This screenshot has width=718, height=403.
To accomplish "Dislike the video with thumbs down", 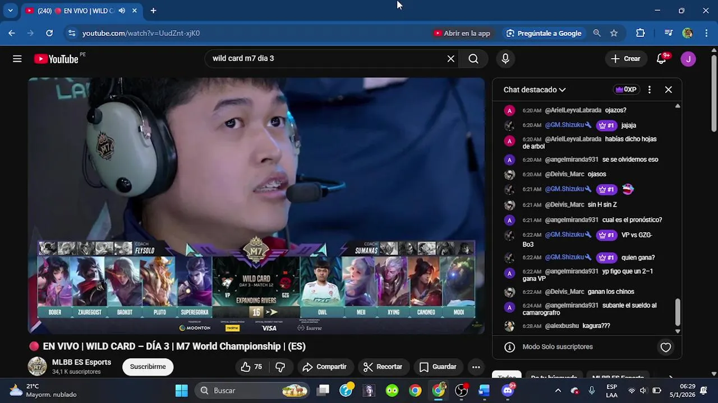I will pos(280,367).
